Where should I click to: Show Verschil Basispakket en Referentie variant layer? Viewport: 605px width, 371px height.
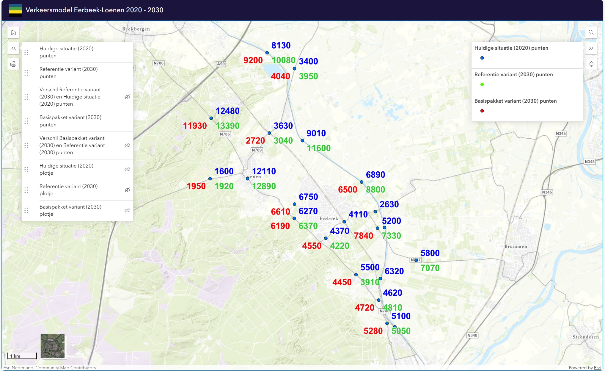tap(127, 145)
